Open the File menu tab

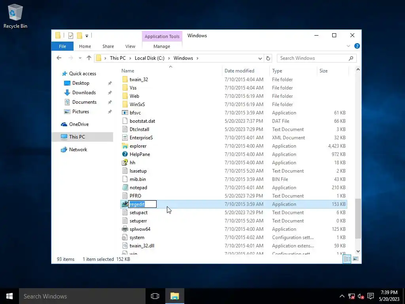click(x=62, y=46)
